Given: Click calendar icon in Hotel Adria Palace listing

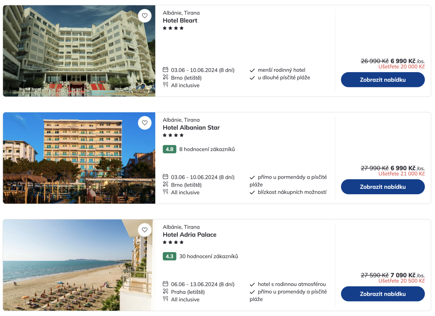Looking at the screenshot, I should (166, 284).
